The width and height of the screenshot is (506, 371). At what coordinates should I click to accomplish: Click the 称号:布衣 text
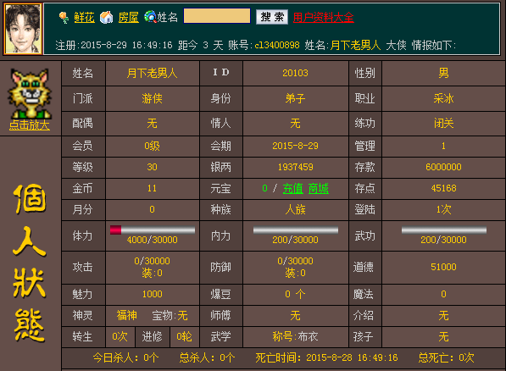pos(295,337)
